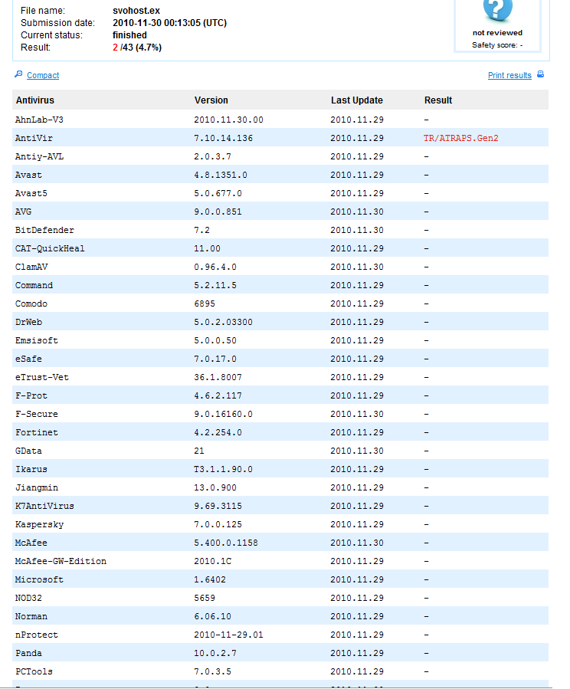Click the ClamAV version 0.96.4.0

pyautogui.click(x=215, y=267)
